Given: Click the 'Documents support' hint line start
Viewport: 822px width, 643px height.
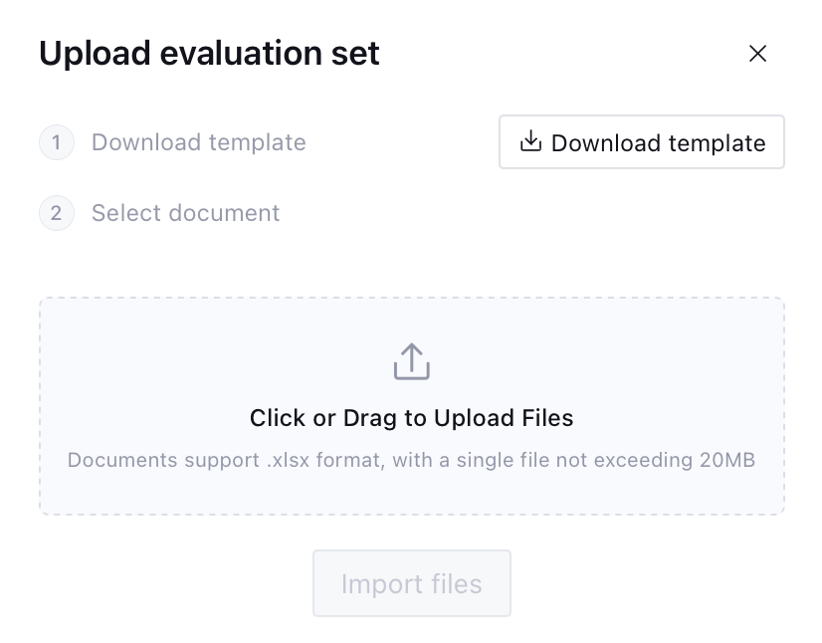Looking at the screenshot, I should [x=129, y=460].
